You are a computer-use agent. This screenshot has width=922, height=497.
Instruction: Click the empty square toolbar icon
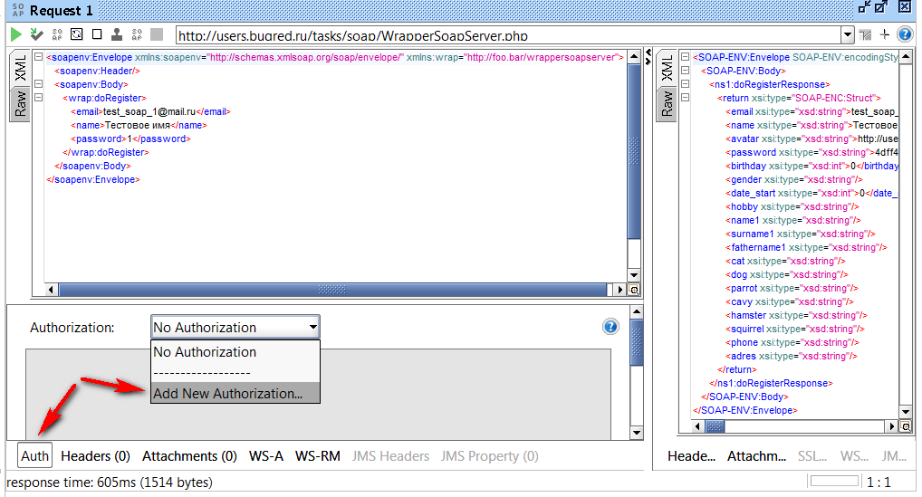click(x=97, y=34)
